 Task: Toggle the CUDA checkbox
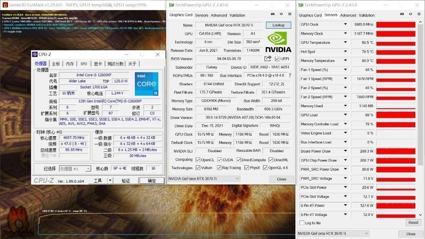(x=219, y=160)
